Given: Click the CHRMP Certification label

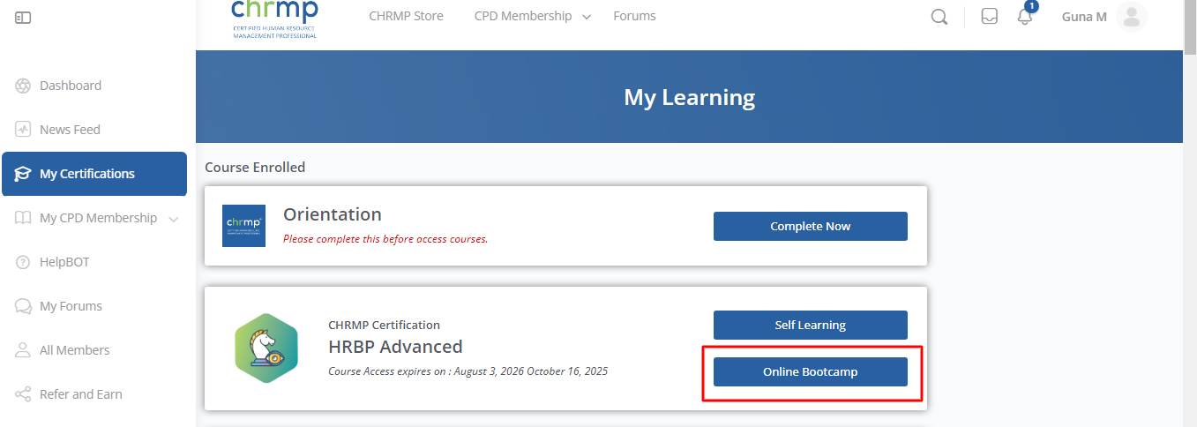Looking at the screenshot, I should coord(384,325).
